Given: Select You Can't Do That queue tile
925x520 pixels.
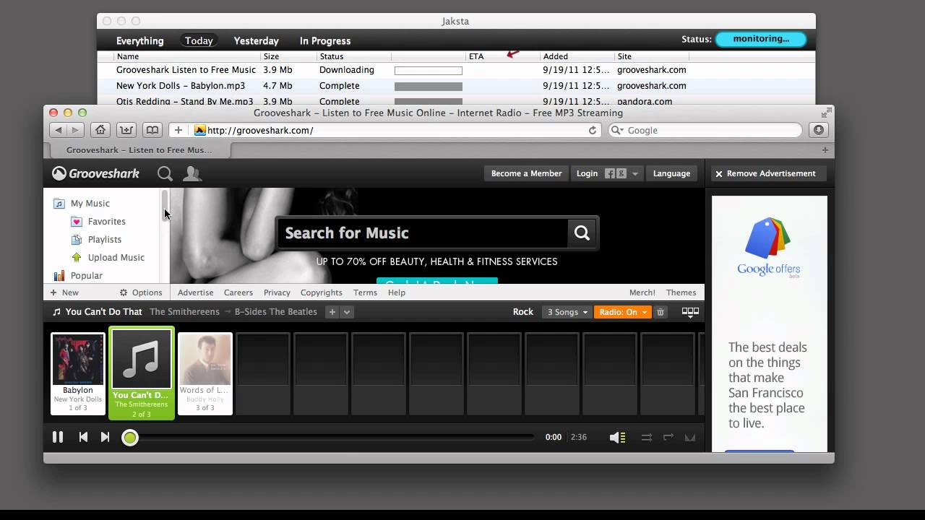Looking at the screenshot, I should (142, 373).
